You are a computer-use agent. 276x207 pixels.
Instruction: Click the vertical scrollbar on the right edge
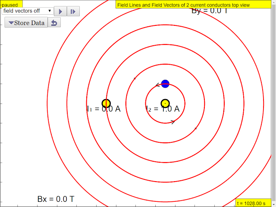pos(273,103)
